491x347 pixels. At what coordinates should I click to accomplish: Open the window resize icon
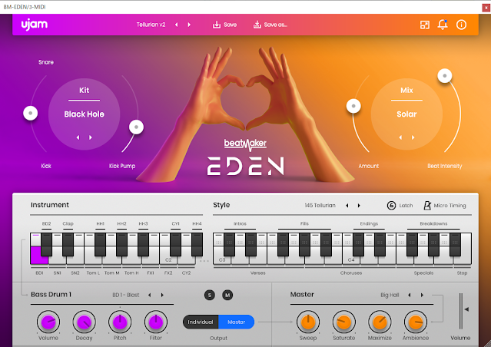click(x=425, y=25)
